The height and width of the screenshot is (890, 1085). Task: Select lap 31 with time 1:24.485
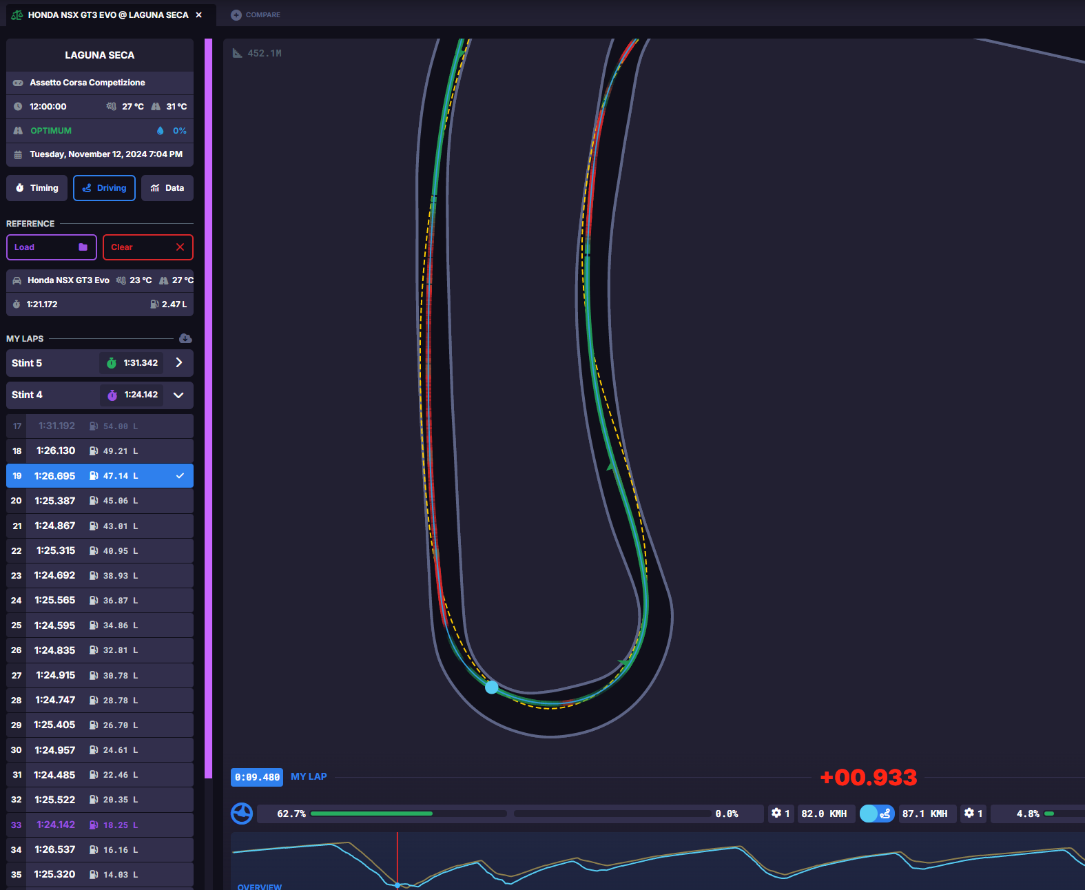pyautogui.click(x=100, y=775)
